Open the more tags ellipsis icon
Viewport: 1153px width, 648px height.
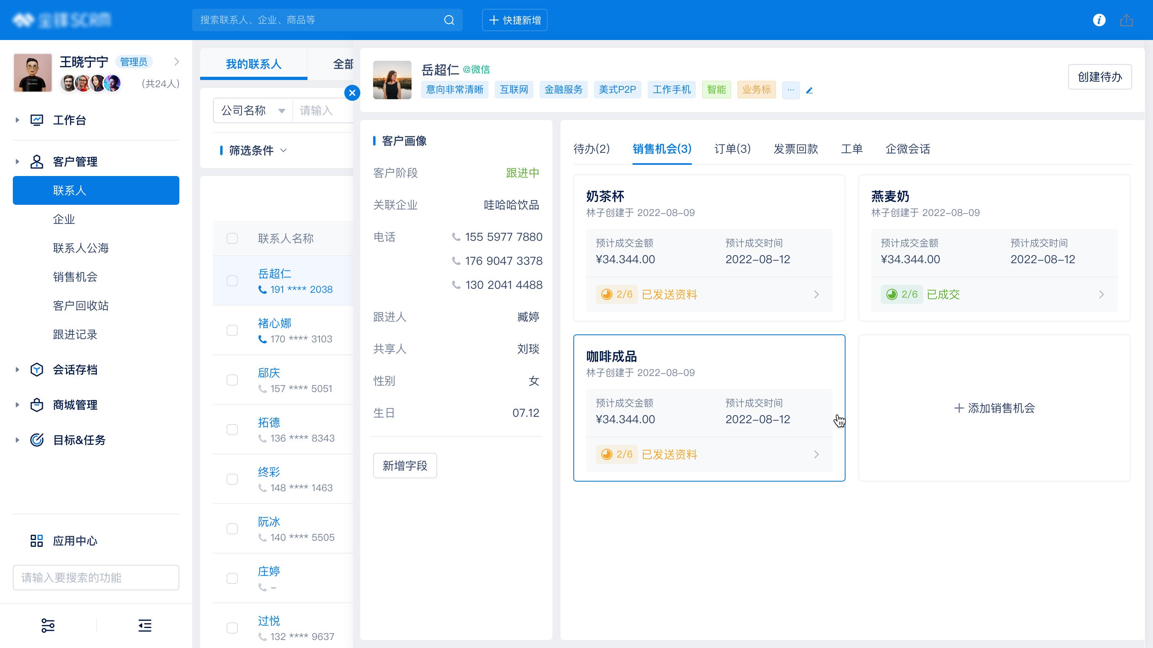click(790, 90)
